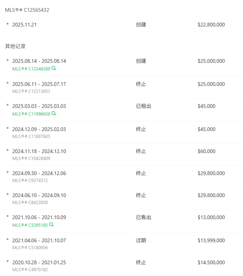Click the gray MLS C9374312 number

[x=30, y=180]
